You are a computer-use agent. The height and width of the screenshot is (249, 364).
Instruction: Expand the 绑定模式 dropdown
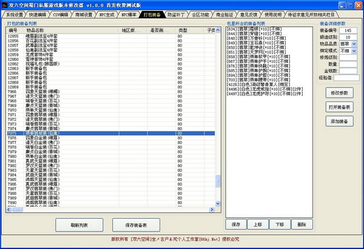pos(354,51)
